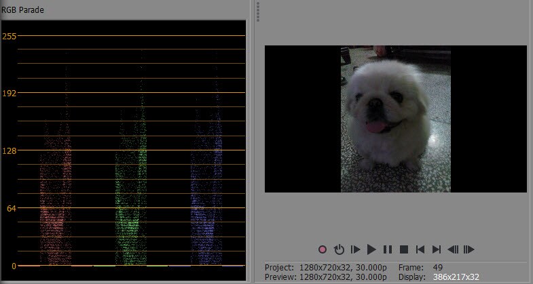Click the Project 1280x720x32 info text

(326, 267)
